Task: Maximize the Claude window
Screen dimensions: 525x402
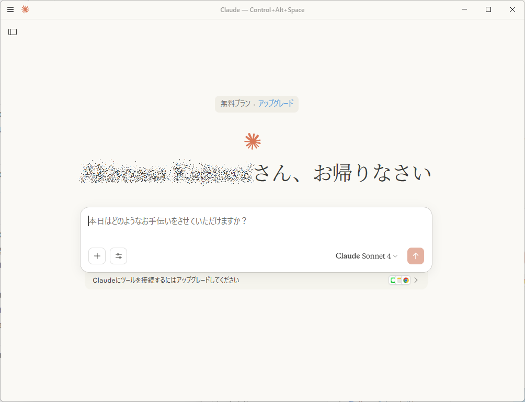Action: click(488, 9)
